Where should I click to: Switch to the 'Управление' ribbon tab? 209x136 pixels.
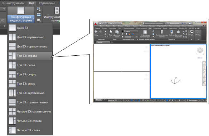[47, 3]
